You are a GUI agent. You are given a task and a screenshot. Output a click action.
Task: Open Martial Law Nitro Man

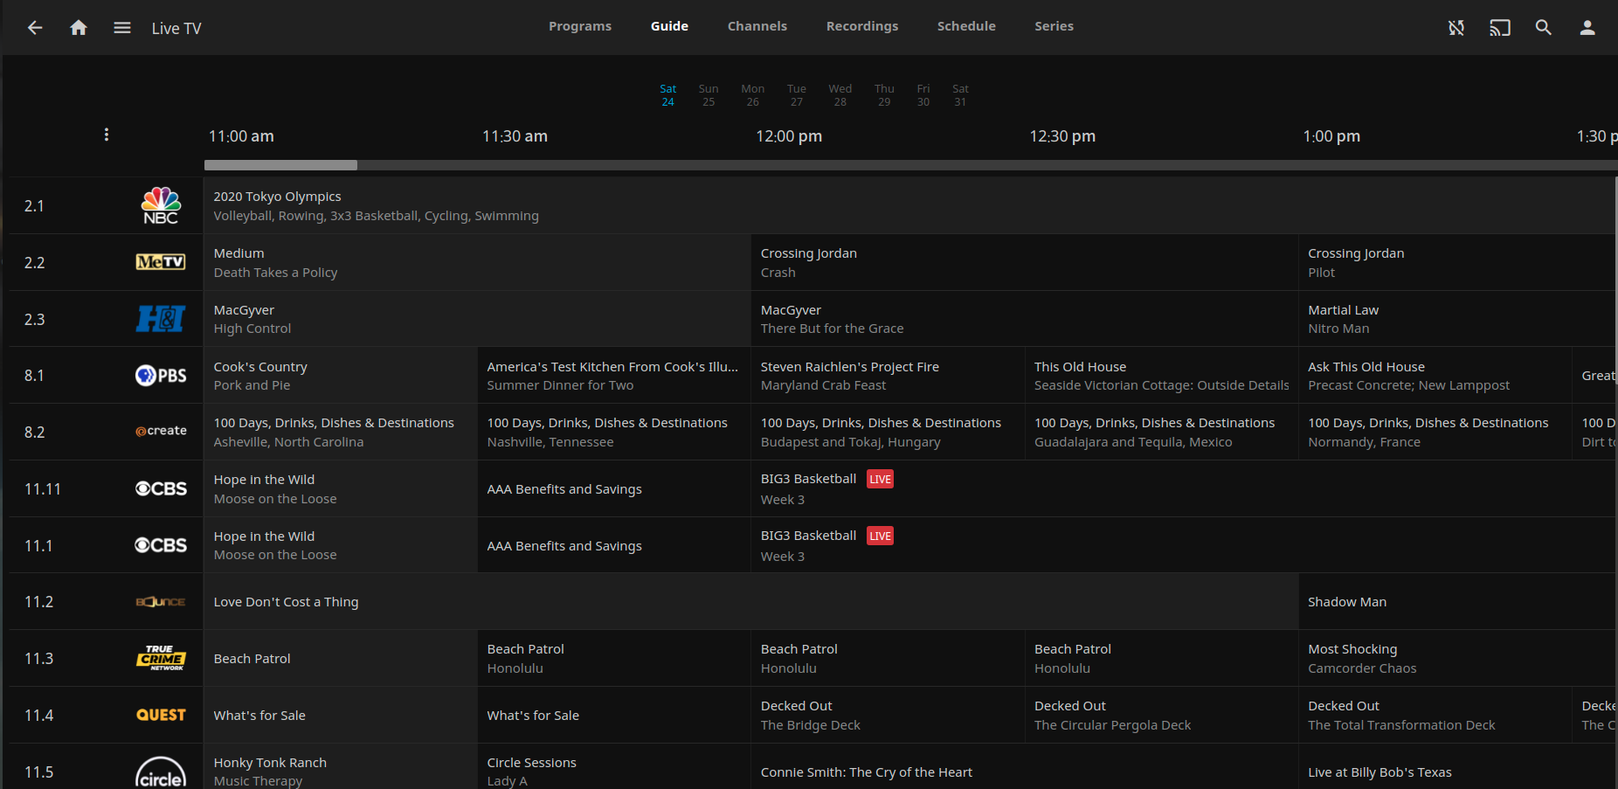pos(1456,319)
